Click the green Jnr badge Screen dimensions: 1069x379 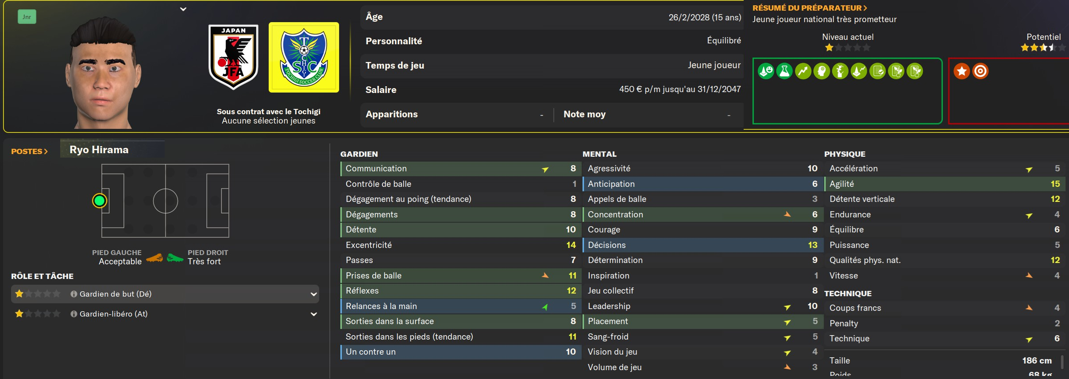[27, 17]
